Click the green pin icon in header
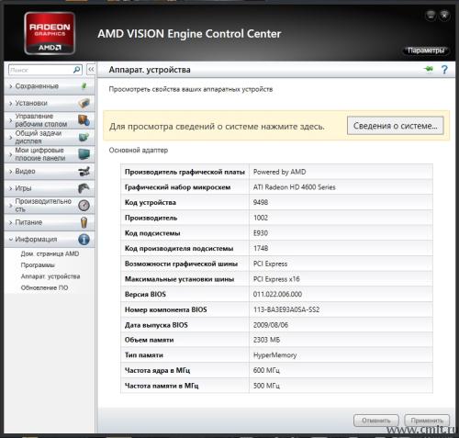 click(x=429, y=69)
